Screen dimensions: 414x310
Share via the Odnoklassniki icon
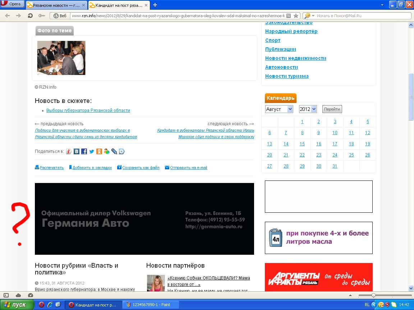[99, 151]
